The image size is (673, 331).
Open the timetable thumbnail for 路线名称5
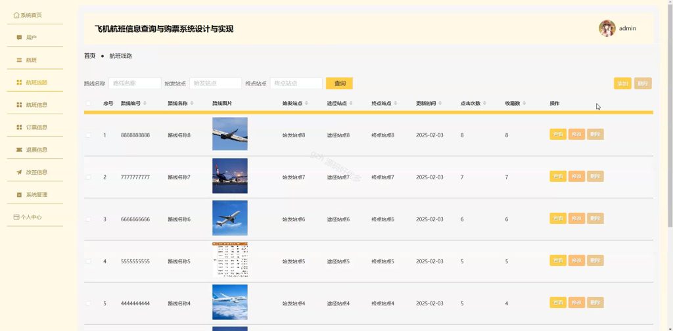pos(230,260)
